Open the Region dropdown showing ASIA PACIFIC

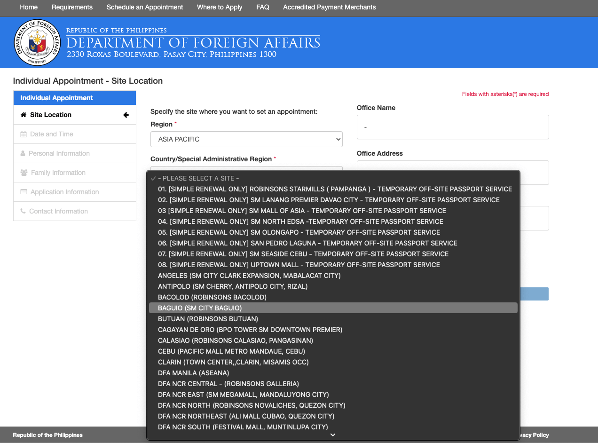point(246,139)
